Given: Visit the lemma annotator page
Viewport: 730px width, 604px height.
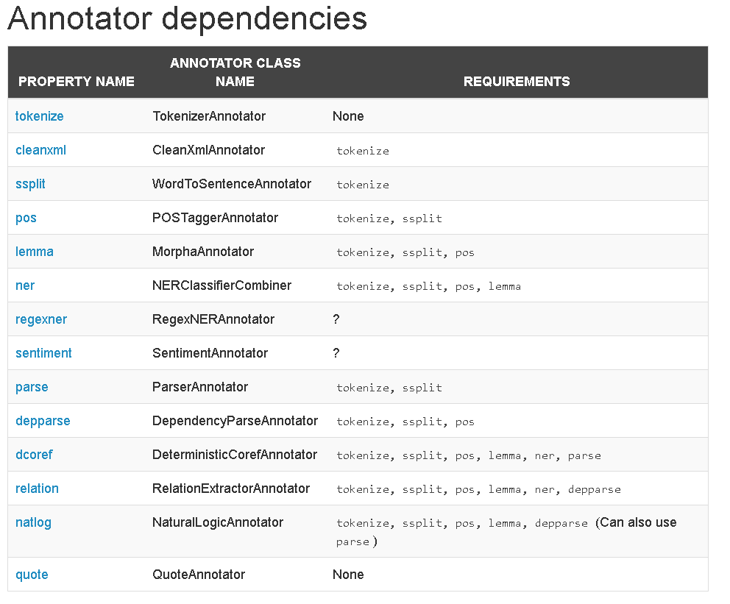Looking at the screenshot, I should pyautogui.click(x=35, y=252).
